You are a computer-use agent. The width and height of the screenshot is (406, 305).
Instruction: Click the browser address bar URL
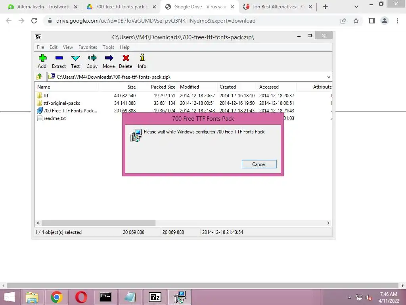pyautogui.click(x=155, y=21)
